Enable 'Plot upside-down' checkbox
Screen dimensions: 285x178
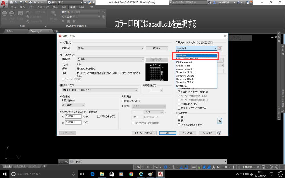179,125
